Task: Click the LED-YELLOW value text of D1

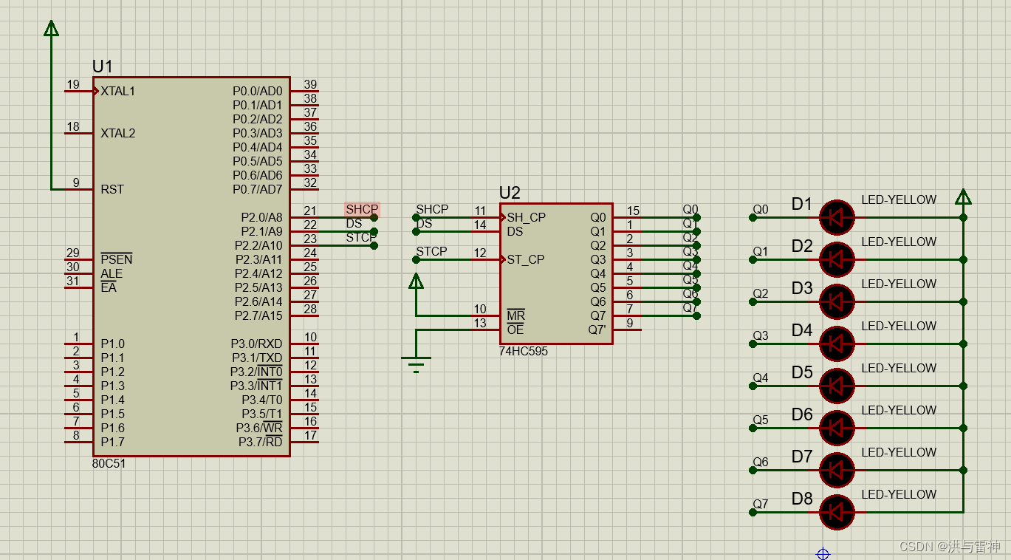Action: coord(899,200)
